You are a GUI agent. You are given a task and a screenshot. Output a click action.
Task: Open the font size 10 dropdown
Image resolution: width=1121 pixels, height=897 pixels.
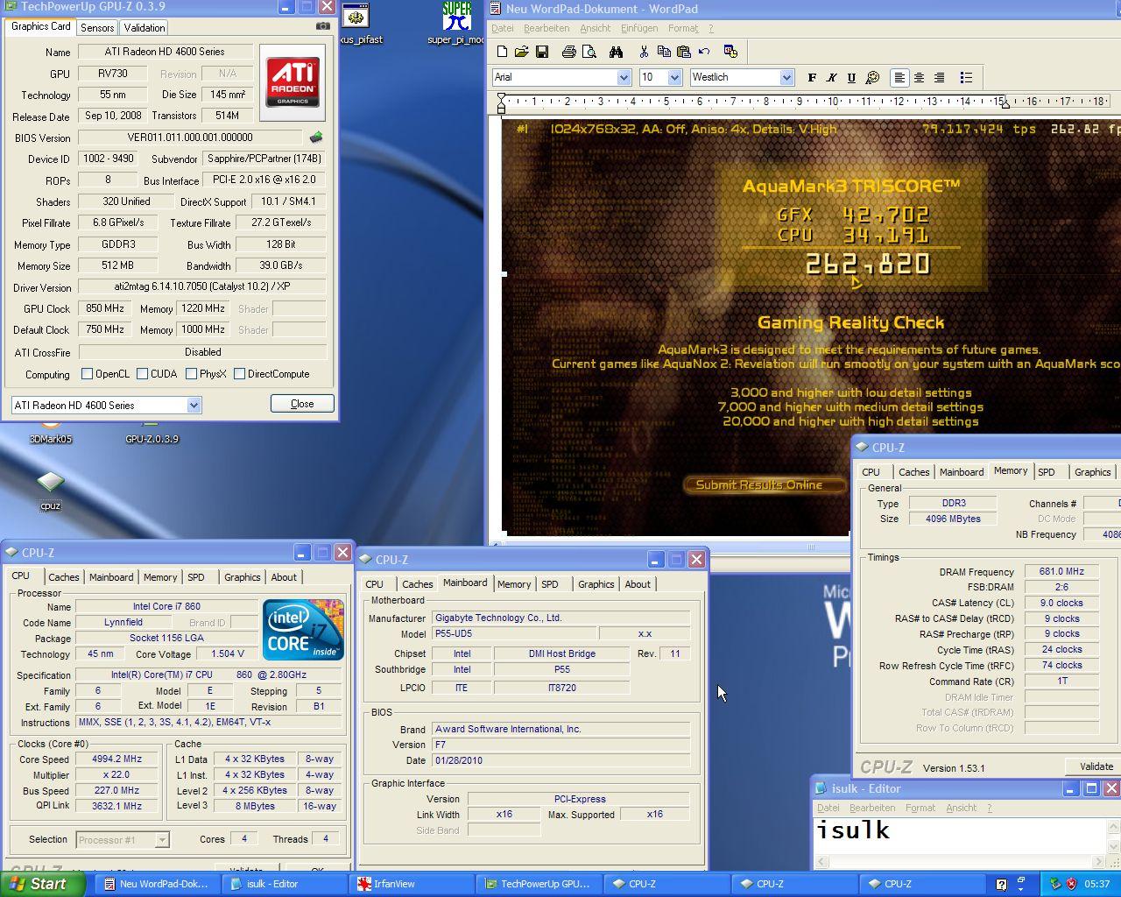674,77
